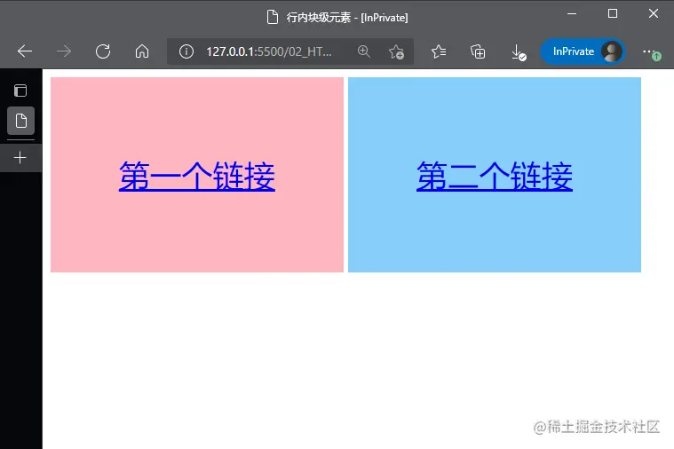This screenshot has height=449, width=674.
Task: Go back to the previous page
Action: point(25,51)
